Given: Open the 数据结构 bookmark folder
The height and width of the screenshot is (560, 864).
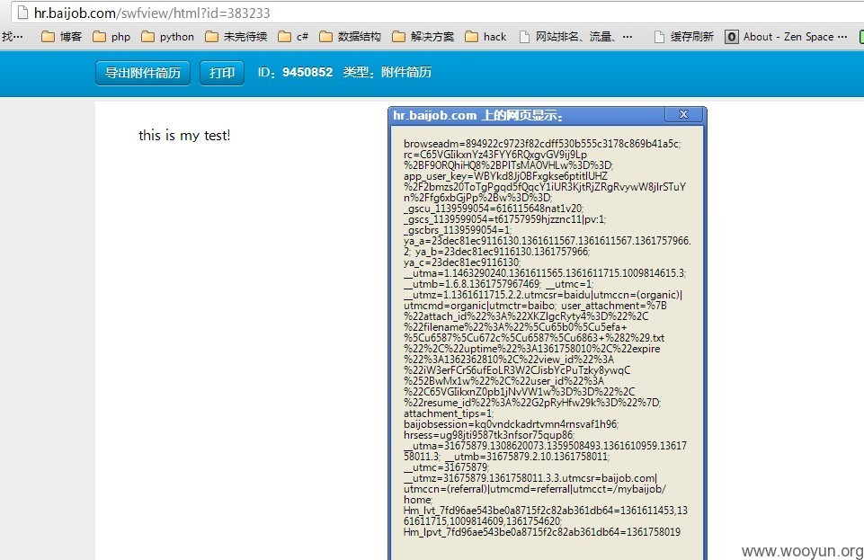Looking at the screenshot, I should click(x=351, y=37).
